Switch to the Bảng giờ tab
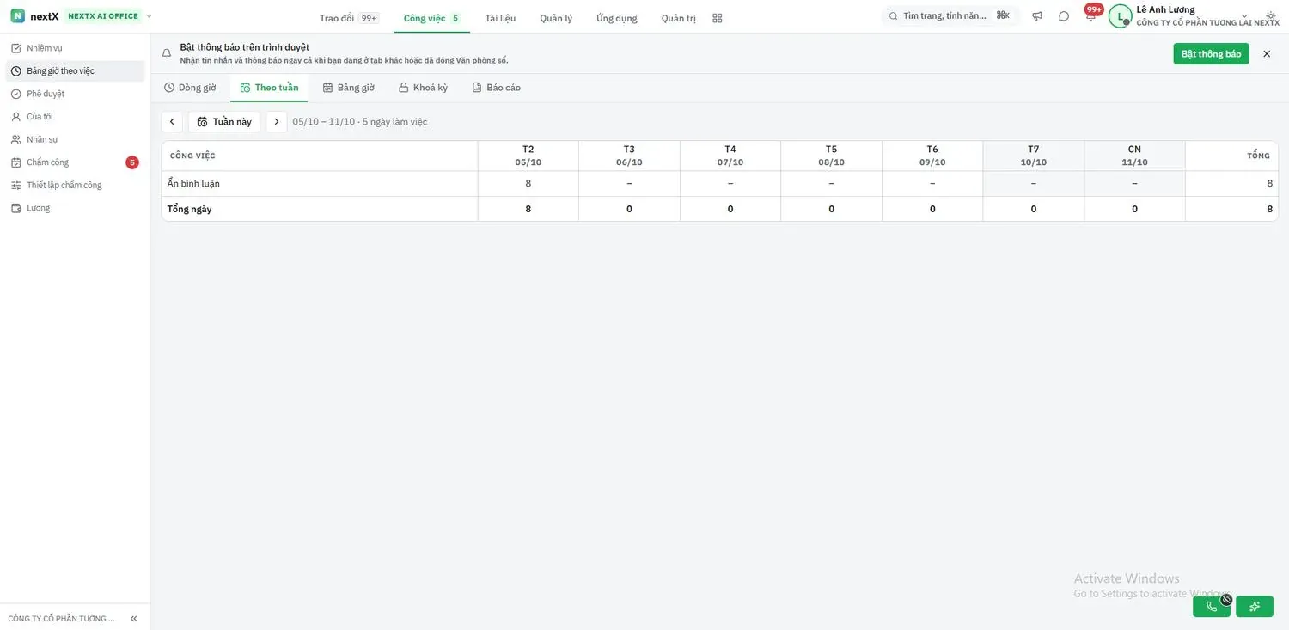The image size is (1289, 630). point(348,88)
